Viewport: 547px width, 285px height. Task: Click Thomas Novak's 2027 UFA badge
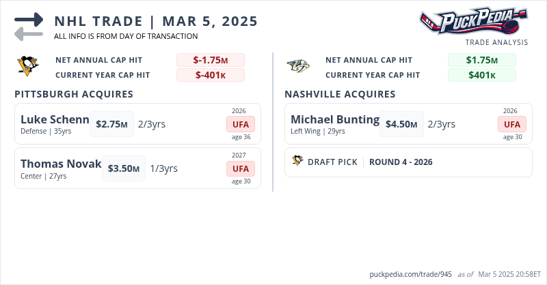click(x=241, y=168)
